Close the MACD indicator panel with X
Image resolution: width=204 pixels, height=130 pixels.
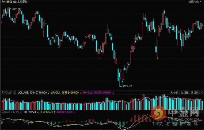point(201,112)
